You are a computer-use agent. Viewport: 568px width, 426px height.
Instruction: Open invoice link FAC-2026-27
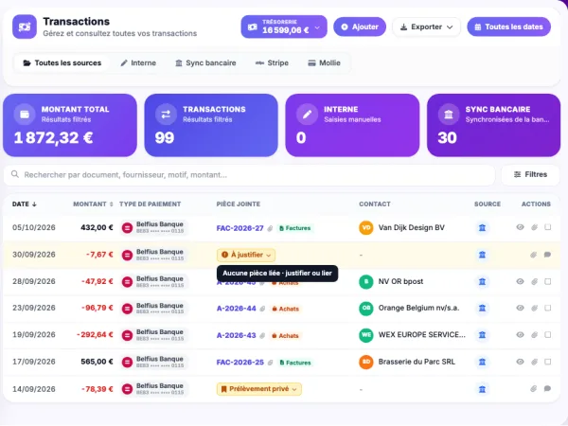coord(240,228)
